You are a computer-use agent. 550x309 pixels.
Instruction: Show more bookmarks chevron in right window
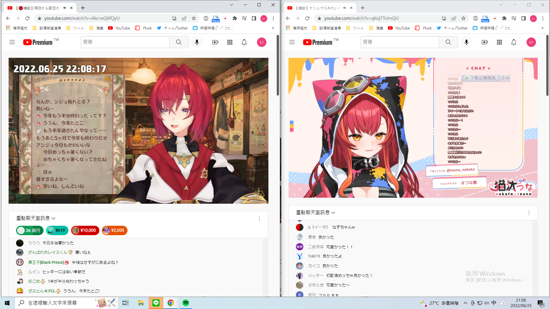point(542,28)
